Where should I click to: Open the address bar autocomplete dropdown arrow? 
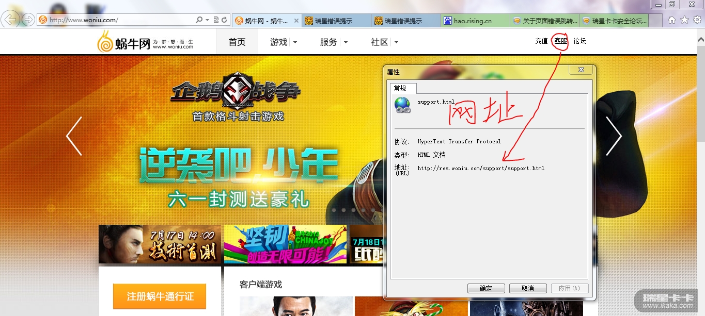click(x=207, y=20)
